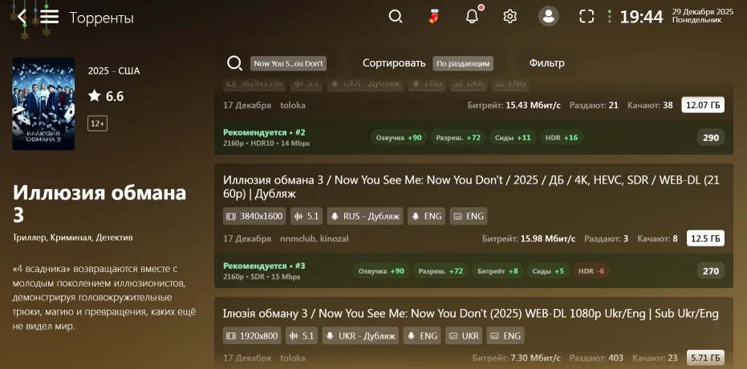This screenshot has width=747, height=369.
Task: Click the Сиды +11 chip
Action: pos(513,138)
